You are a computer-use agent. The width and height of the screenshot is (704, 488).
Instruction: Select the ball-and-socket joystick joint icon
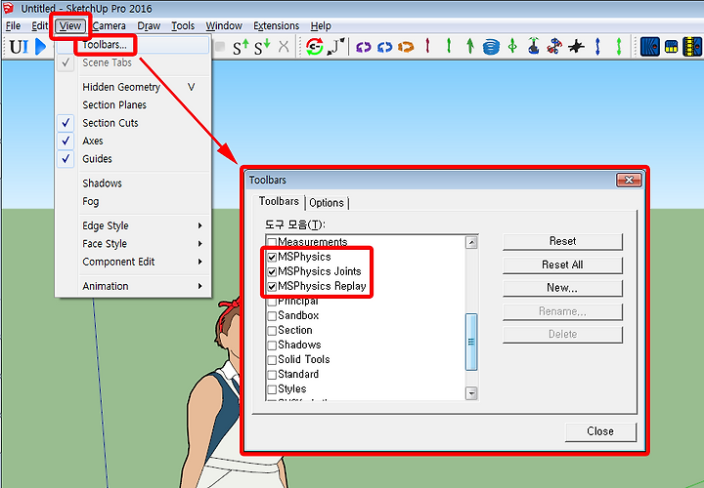pyautogui.click(x=534, y=46)
